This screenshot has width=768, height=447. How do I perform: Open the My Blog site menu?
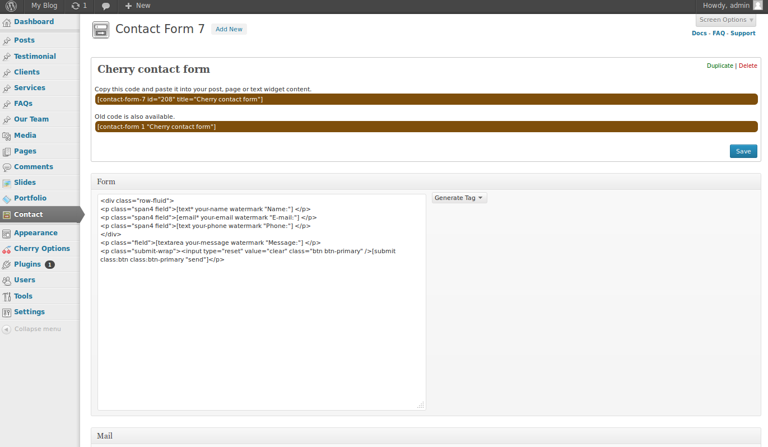click(x=44, y=6)
